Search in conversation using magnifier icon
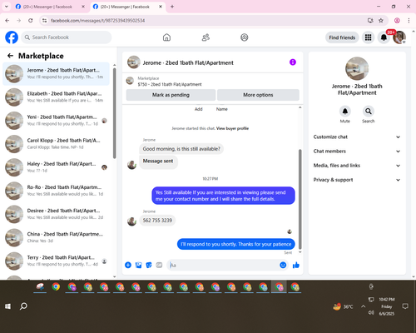 click(x=368, y=112)
